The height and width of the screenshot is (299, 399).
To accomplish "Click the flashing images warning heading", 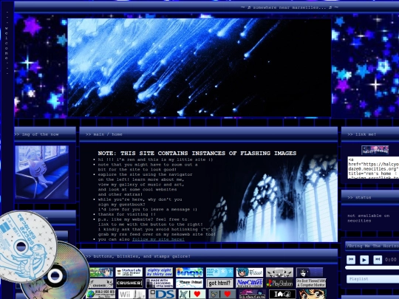I will pyautogui.click(x=197, y=153).
